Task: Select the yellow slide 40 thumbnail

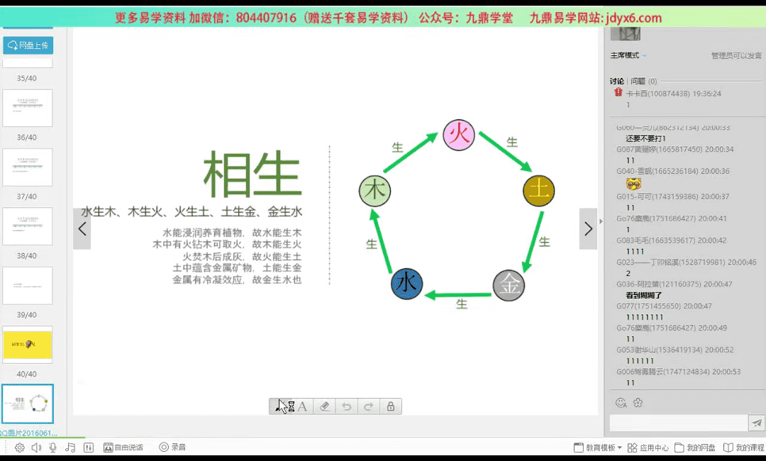Action: pos(28,345)
